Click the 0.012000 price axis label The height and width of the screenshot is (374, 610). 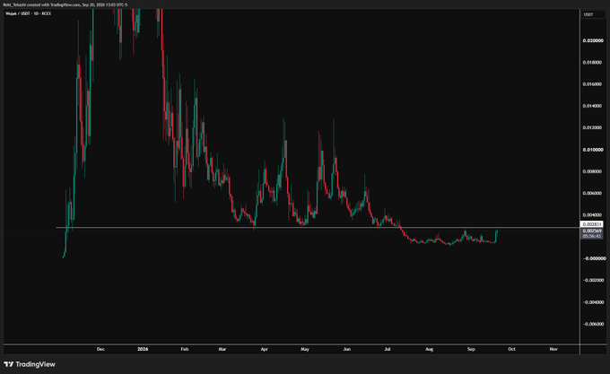(x=593, y=127)
